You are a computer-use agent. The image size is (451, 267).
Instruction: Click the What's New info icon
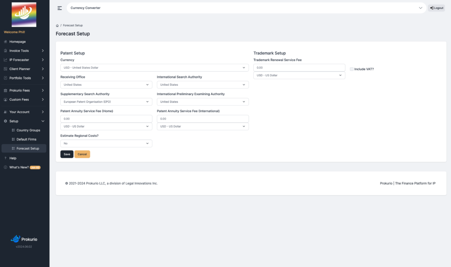pos(5,167)
